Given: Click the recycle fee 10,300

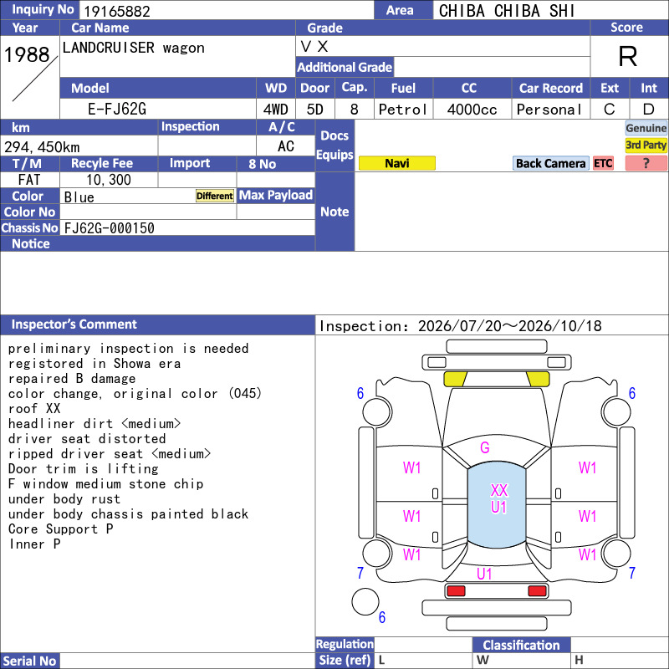Looking at the screenshot, I should (x=109, y=180).
